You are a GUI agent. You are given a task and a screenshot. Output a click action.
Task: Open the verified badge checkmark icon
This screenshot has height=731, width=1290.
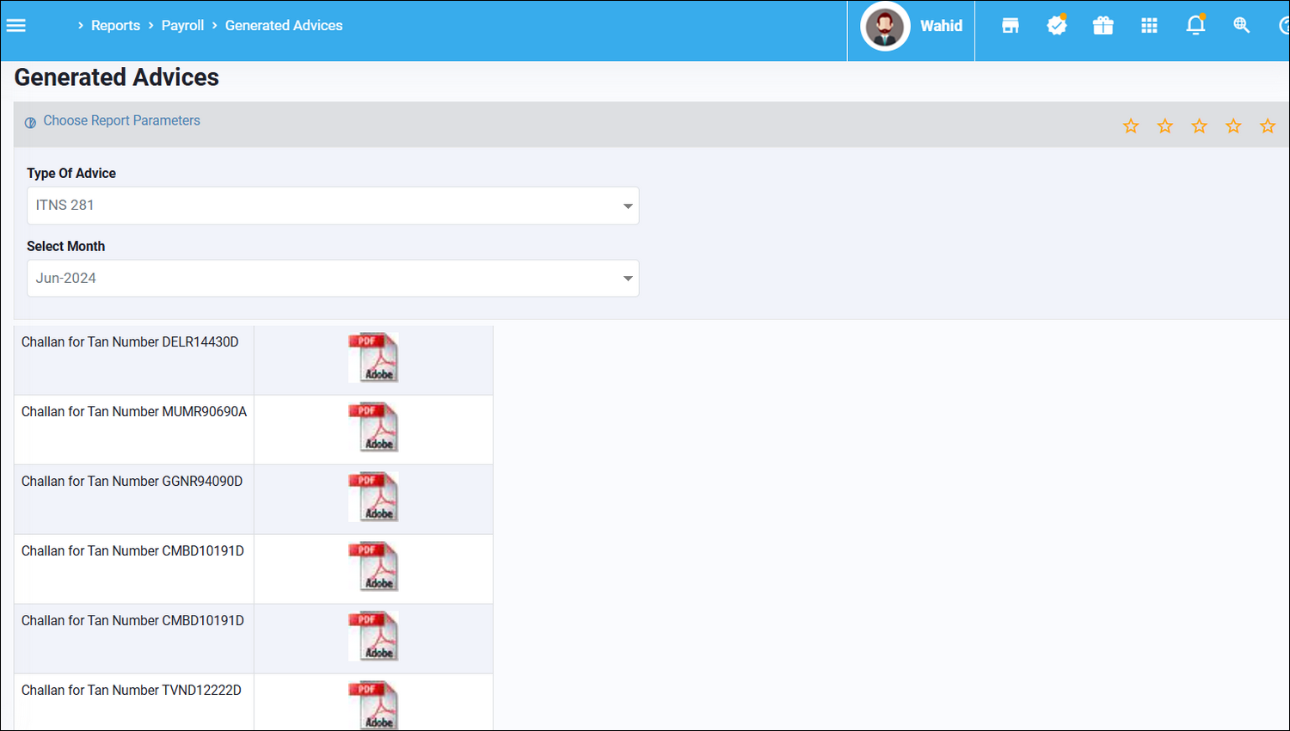[x=1056, y=26]
